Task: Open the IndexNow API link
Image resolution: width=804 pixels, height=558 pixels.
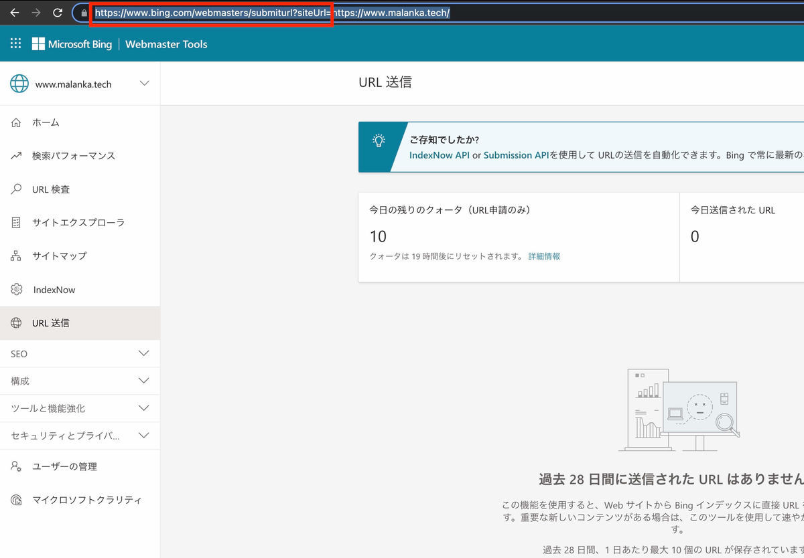Action: (440, 155)
